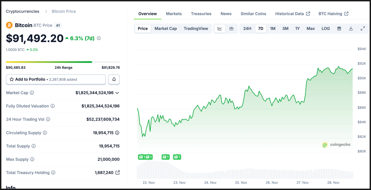This screenshot has width=371, height=190.
Task: Select the Max time range
Action: [311, 28]
